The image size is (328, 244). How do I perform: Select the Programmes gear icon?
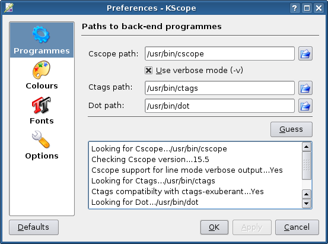(41, 34)
